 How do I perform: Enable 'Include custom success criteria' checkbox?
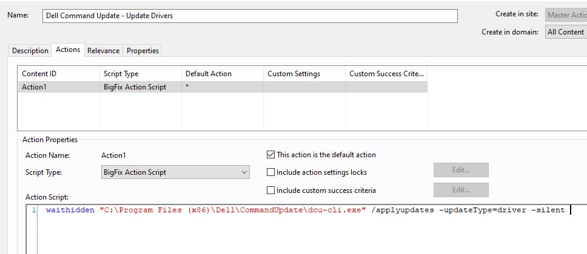click(271, 190)
